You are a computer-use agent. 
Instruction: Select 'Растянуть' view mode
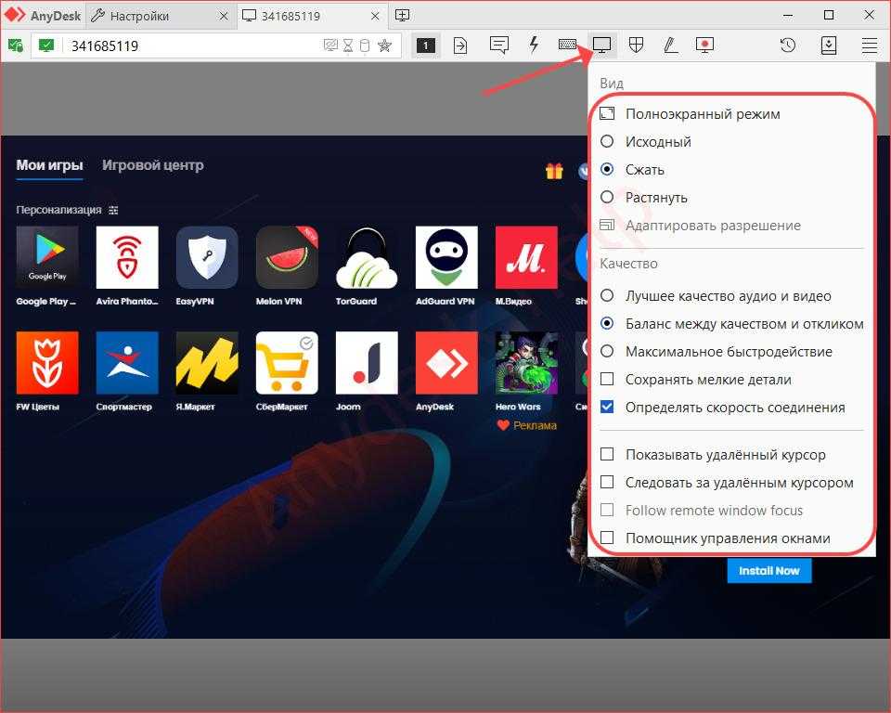pyautogui.click(x=607, y=198)
